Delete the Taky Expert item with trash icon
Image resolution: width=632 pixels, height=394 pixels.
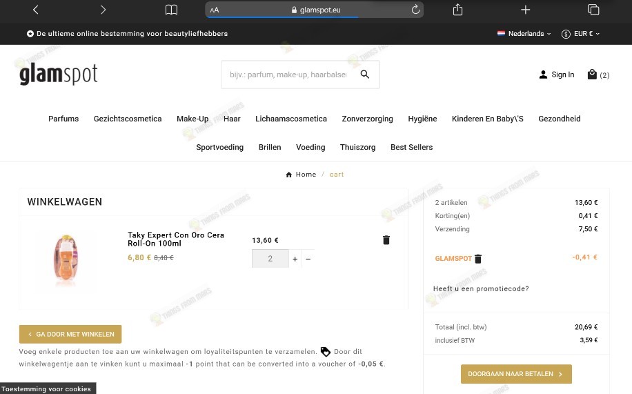pyautogui.click(x=386, y=240)
